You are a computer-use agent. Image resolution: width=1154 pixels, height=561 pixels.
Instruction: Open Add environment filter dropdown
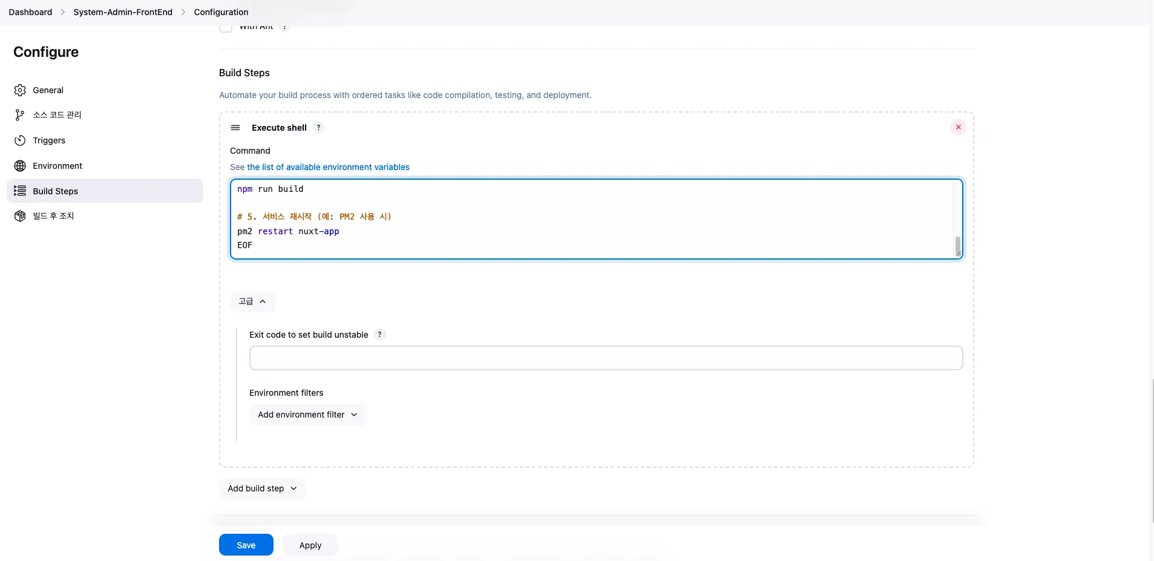click(x=308, y=415)
